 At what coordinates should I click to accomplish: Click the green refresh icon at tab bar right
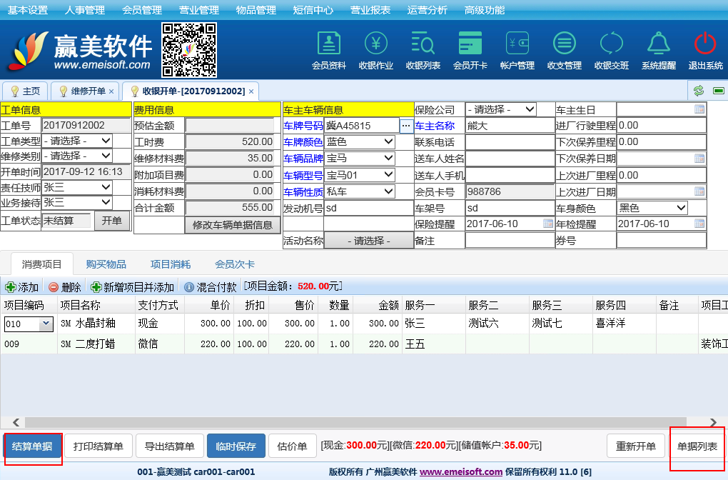(x=699, y=91)
